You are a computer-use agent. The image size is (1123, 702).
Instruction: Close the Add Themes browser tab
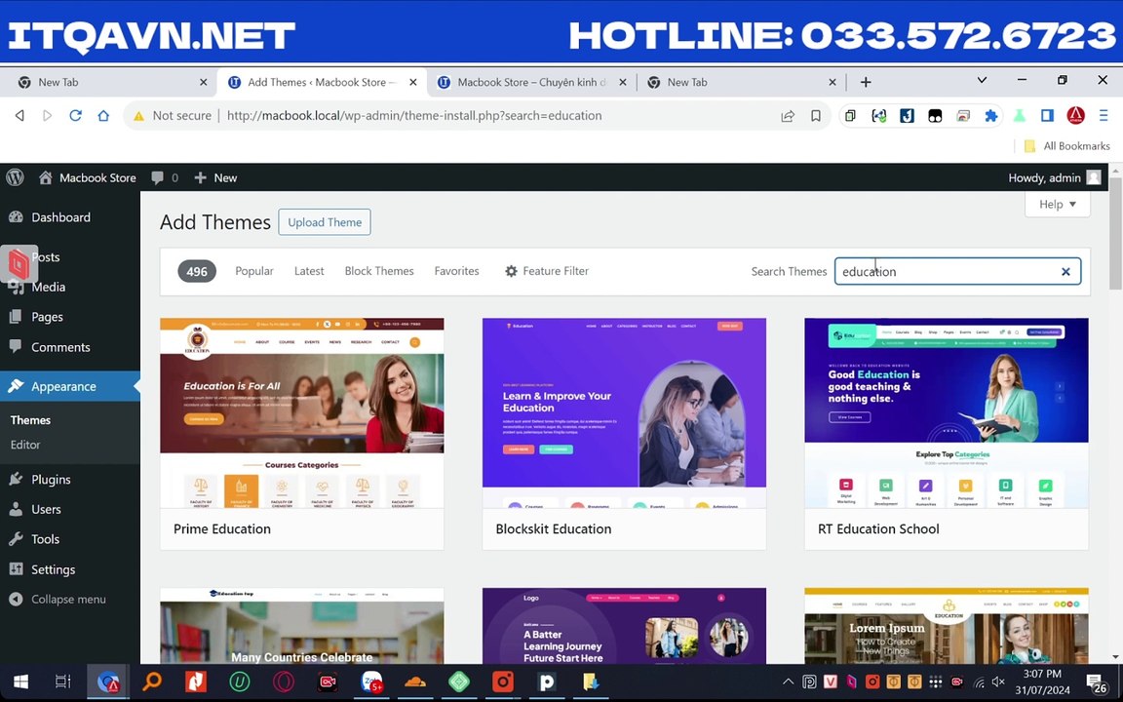click(413, 82)
